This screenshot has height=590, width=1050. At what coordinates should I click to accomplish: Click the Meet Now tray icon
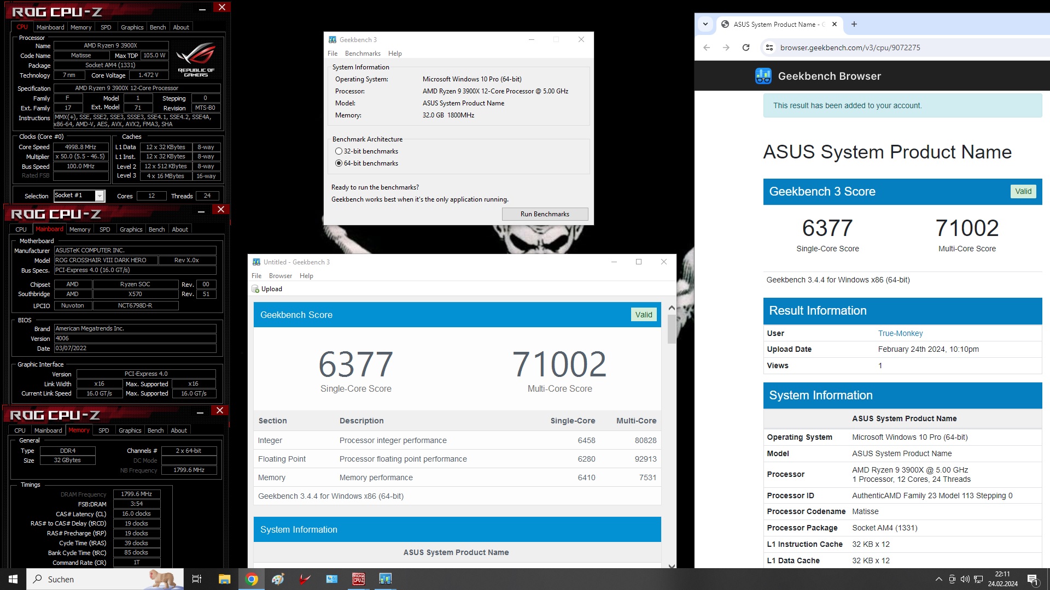point(952,579)
